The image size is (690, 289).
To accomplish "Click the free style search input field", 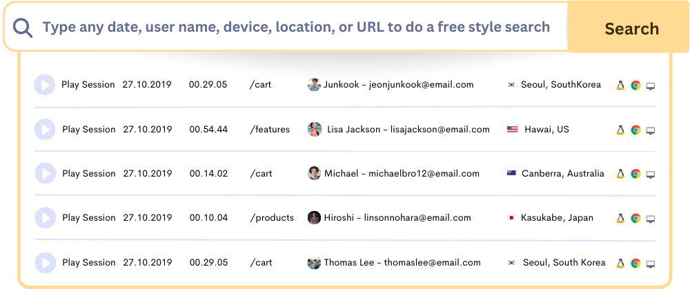I will (x=297, y=28).
